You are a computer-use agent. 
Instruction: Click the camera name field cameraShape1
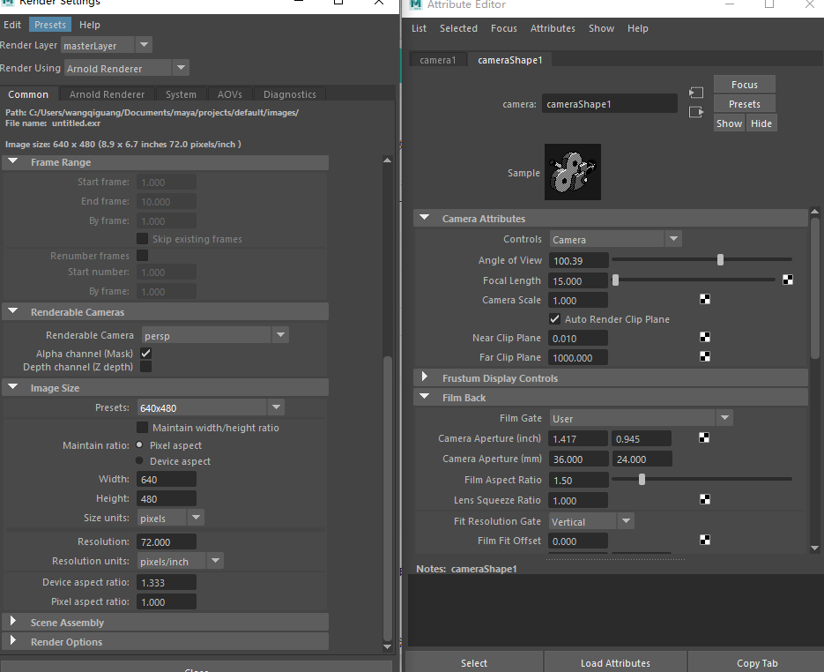pyautogui.click(x=610, y=103)
